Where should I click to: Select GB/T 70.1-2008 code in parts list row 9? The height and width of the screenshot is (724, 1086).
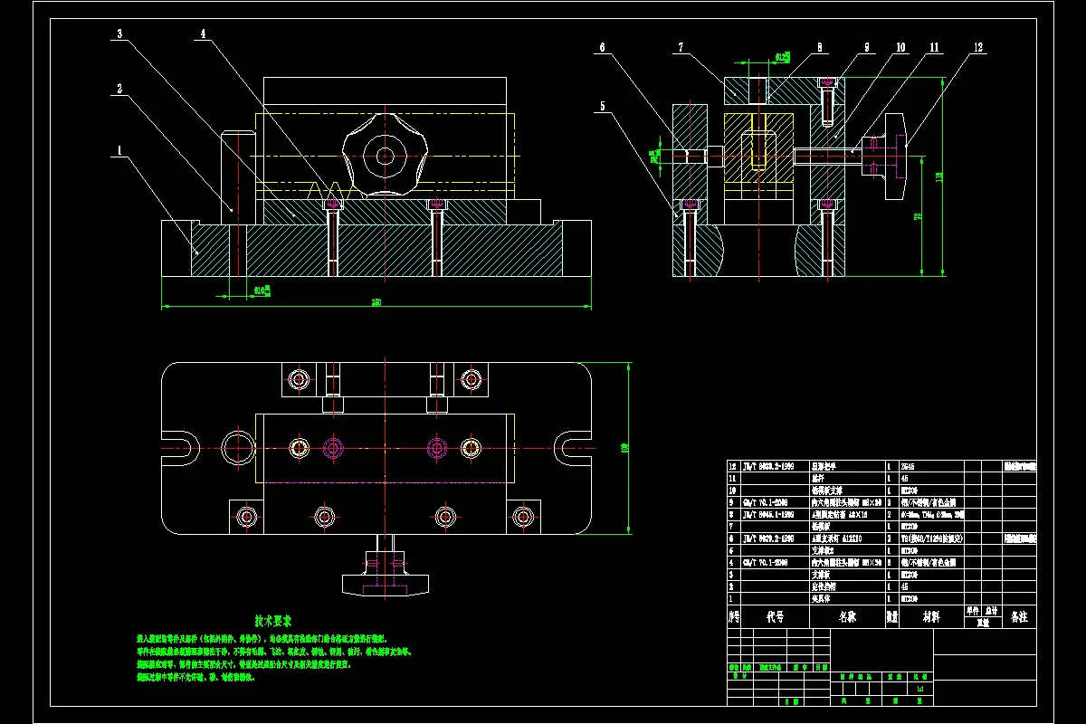tap(766, 502)
